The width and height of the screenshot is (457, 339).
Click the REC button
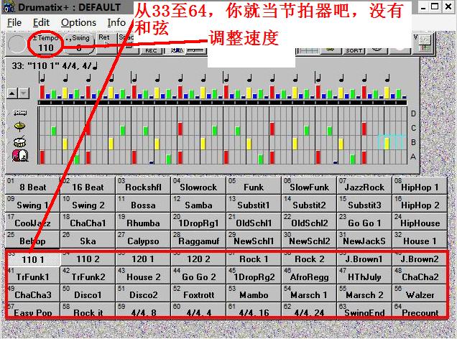tap(151, 50)
